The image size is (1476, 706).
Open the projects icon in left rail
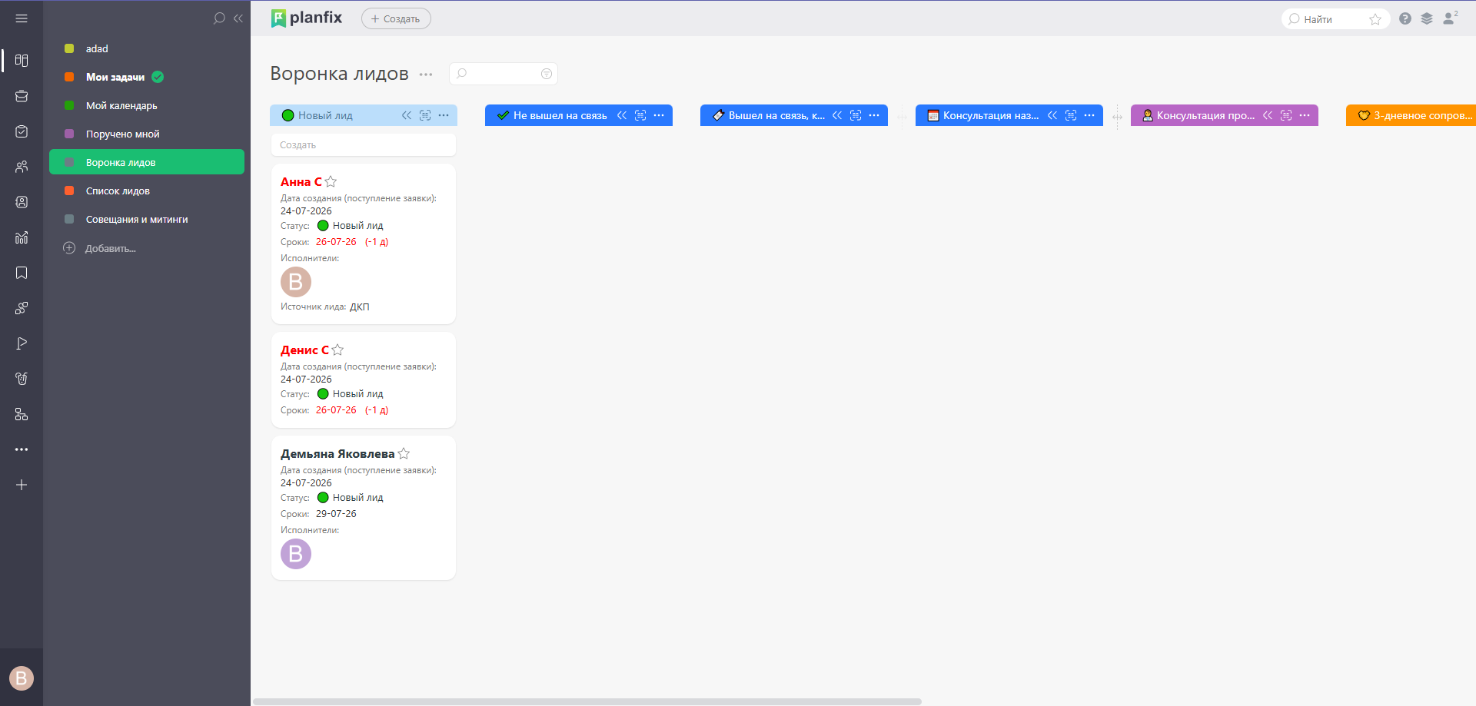click(x=22, y=96)
